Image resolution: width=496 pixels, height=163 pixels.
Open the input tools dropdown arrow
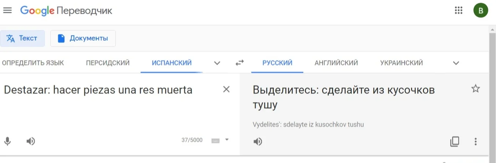click(x=227, y=140)
